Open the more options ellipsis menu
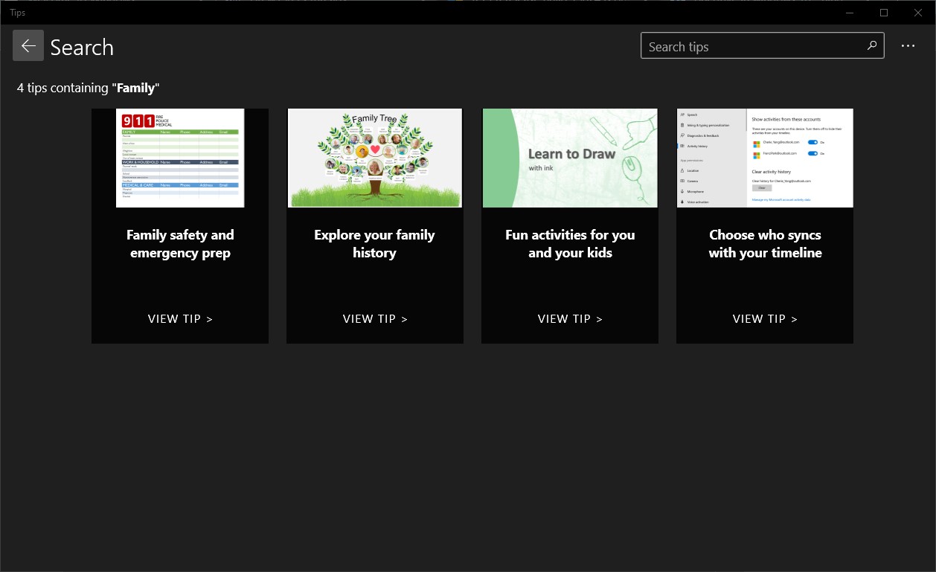The height and width of the screenshot is (572, 936). 908,46
